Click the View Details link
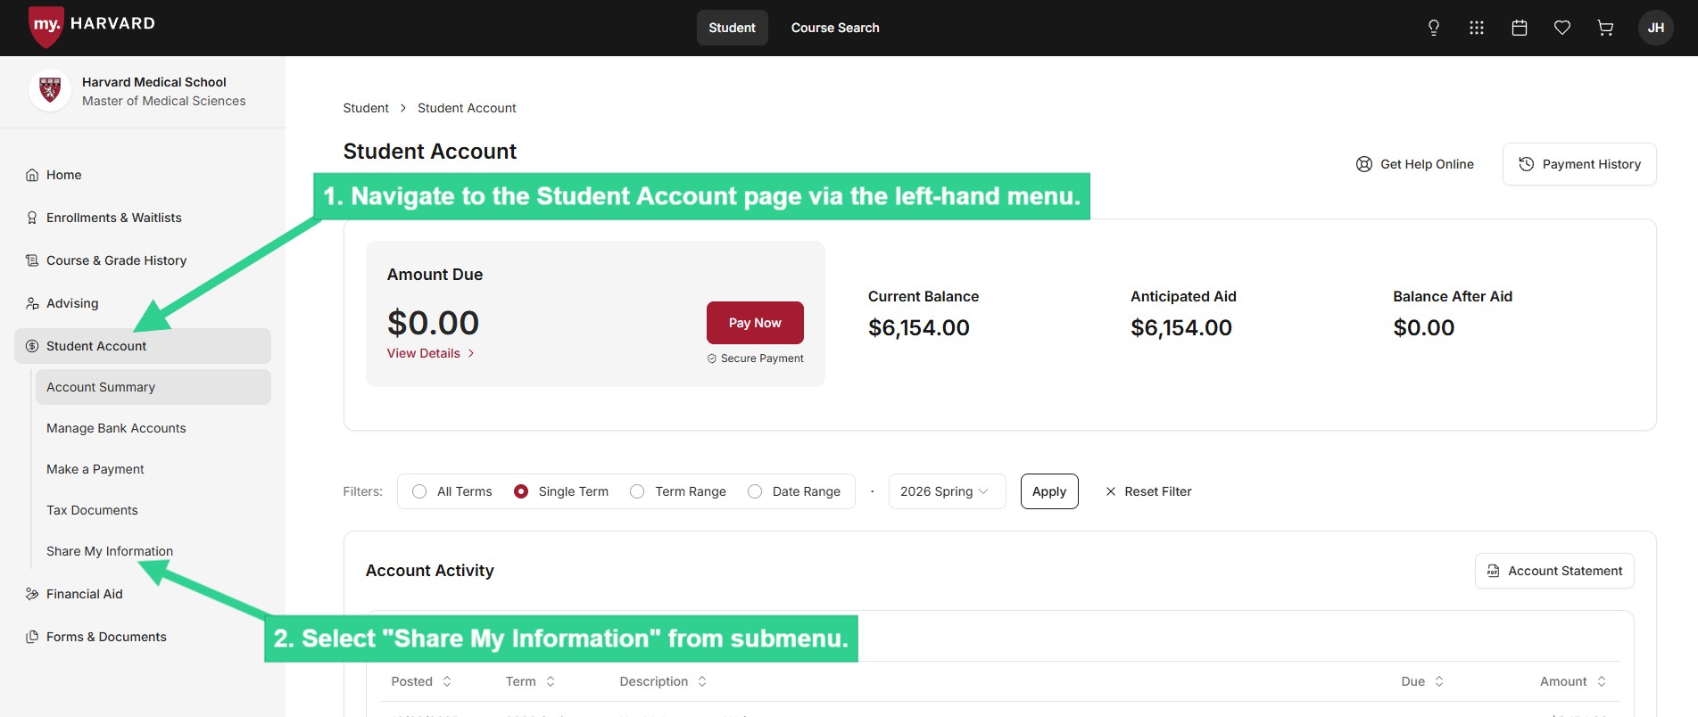 pyautogui.click(x=431, y=353)
